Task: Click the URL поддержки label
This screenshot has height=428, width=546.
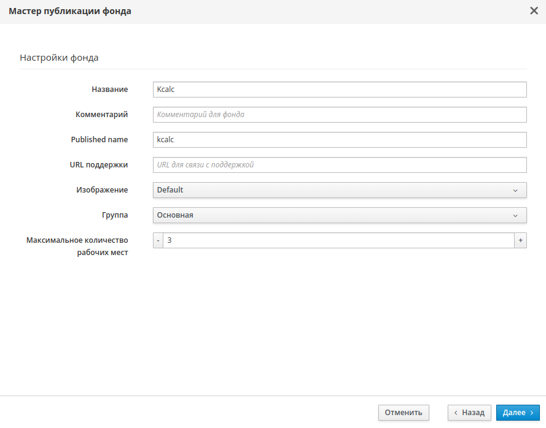Action: coord(99,165)
